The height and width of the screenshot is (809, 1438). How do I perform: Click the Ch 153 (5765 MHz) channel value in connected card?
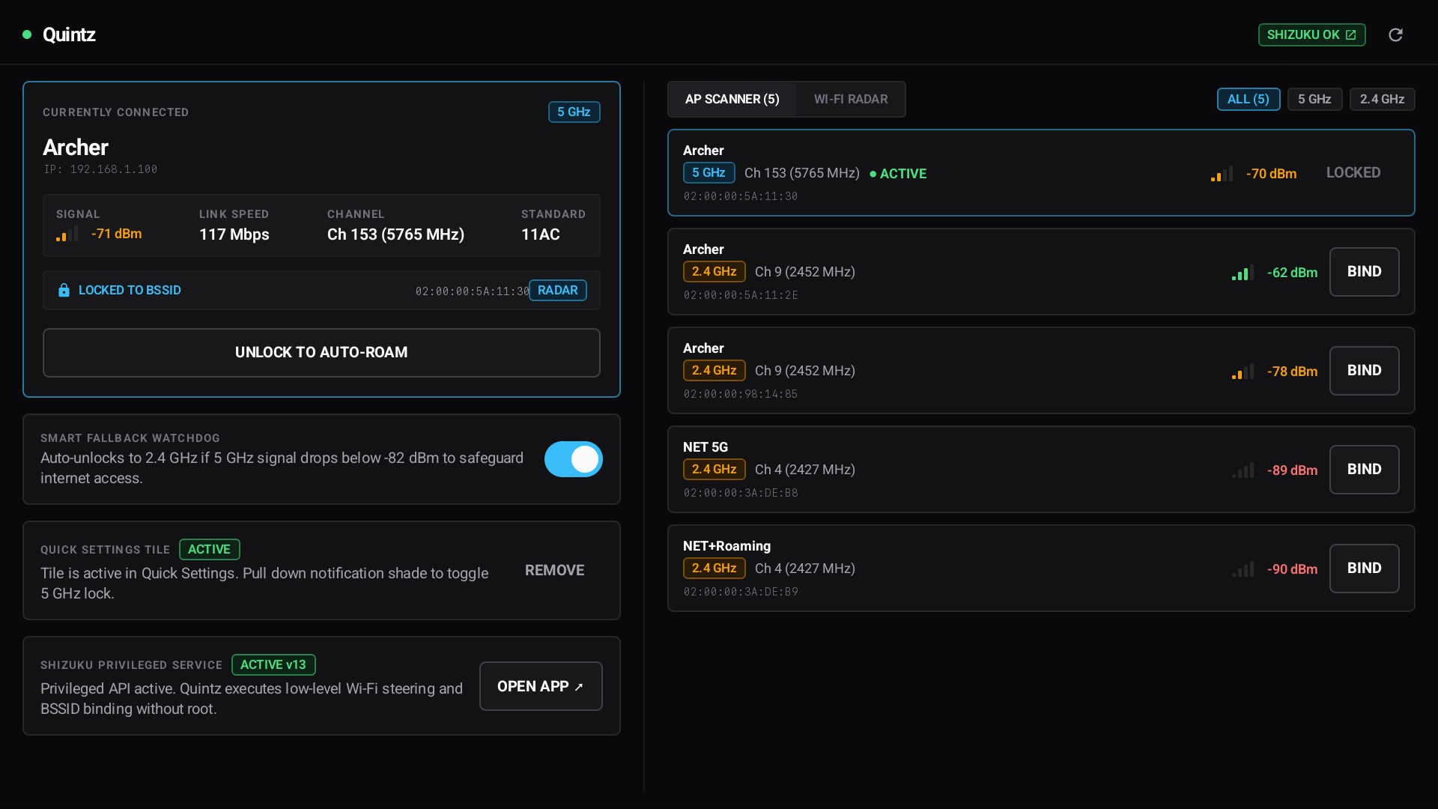[x=395, y=234]
